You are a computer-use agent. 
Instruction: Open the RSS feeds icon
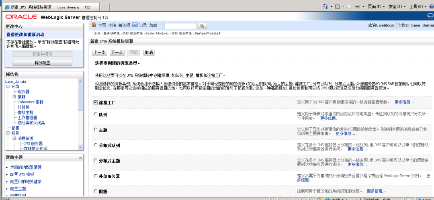pos(338,6)
